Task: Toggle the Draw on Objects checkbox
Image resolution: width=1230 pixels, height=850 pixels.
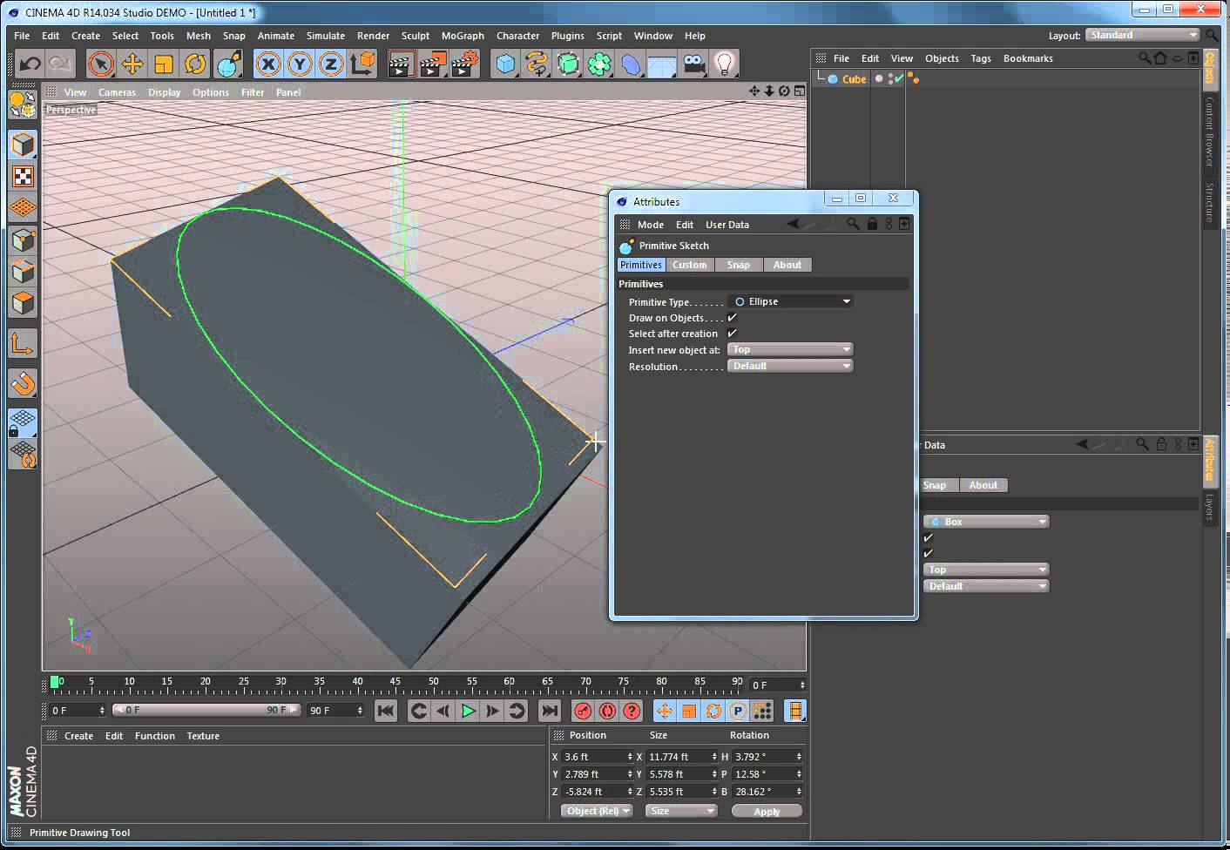Action: [x=733, y=318]
